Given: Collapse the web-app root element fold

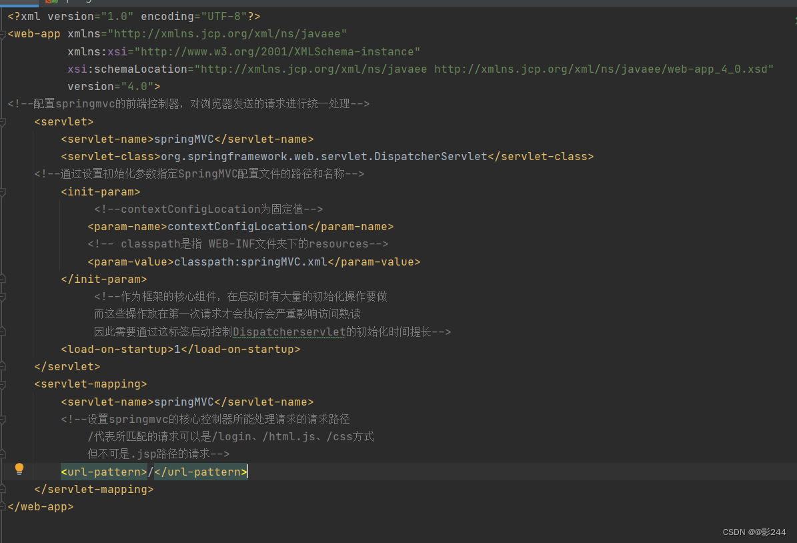Looking at the screenshot, I should (x=3, y=35).
